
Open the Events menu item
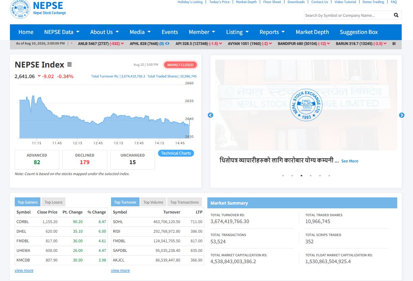pos(170,32)
